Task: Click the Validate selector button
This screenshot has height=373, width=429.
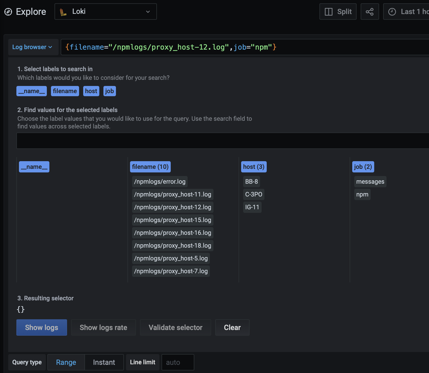Action: click(x=176, y=327)
